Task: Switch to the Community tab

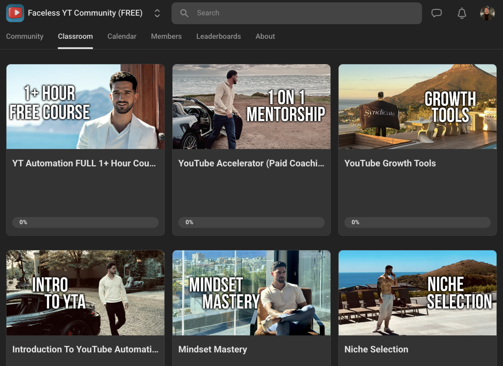Action: tap(25, 36)
